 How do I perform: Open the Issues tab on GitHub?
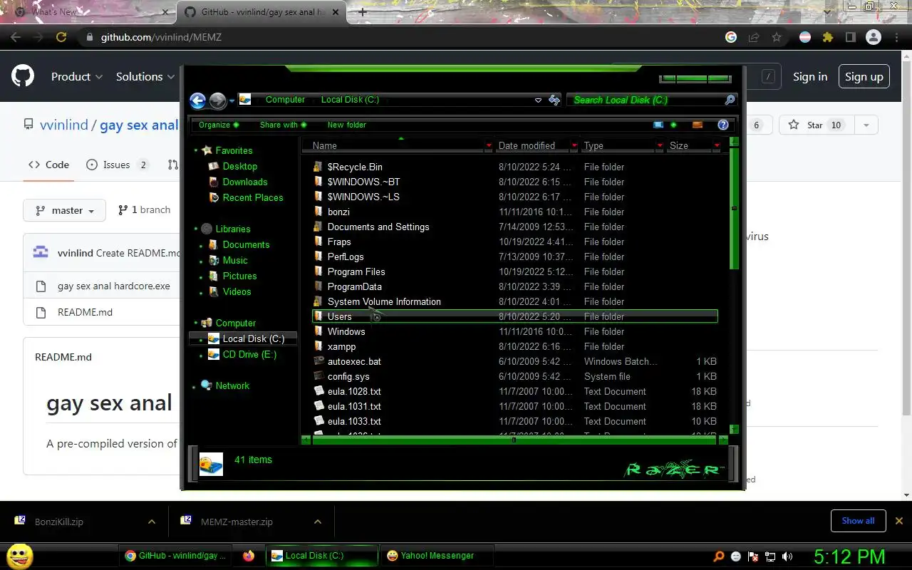click(117, 165)
